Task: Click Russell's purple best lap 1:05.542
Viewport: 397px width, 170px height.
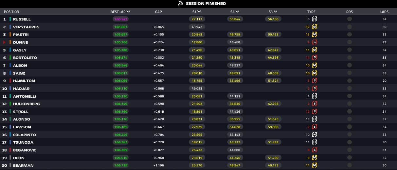Action: pyautogui.click(x=120, y=19)
